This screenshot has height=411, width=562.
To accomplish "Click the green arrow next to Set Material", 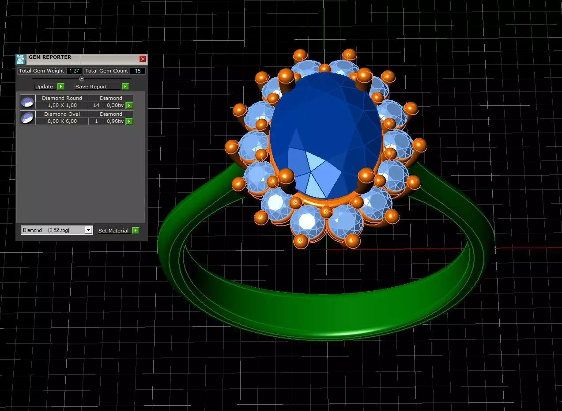I will pos(136,231).
